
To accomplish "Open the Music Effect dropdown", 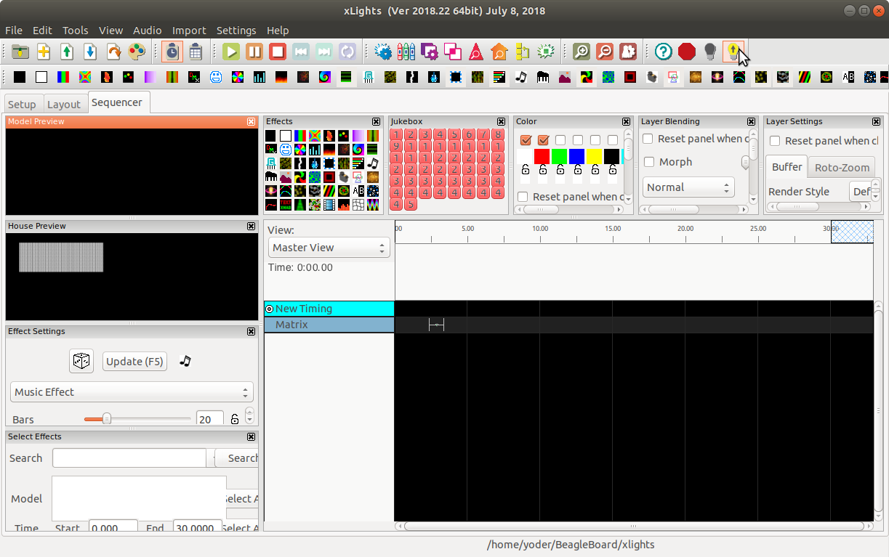I will click(x=132, y=392).
